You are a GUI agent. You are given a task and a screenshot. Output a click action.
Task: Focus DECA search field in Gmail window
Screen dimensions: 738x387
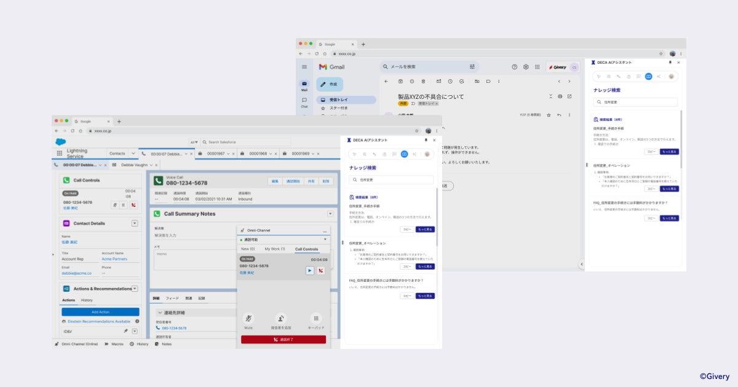[x=635, y=103]
